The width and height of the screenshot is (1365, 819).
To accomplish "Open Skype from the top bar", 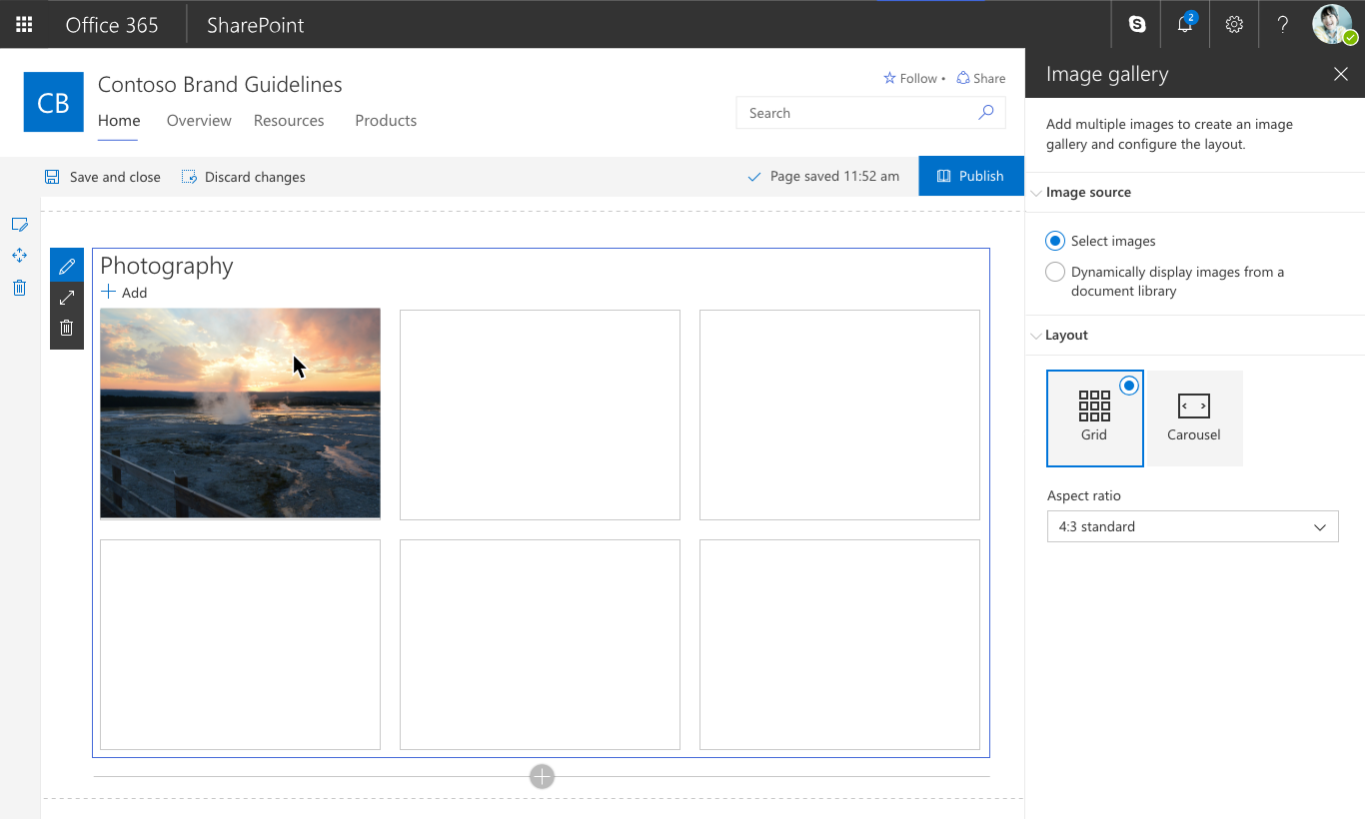I will pos(1137,24).
